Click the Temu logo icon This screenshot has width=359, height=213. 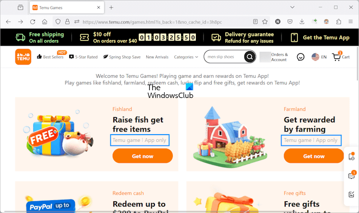point(23,57)
